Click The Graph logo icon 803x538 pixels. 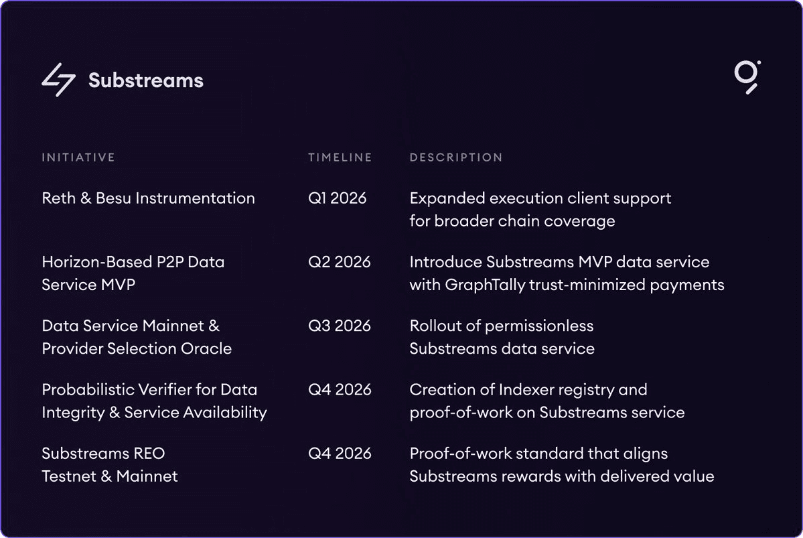click(747, 76)
